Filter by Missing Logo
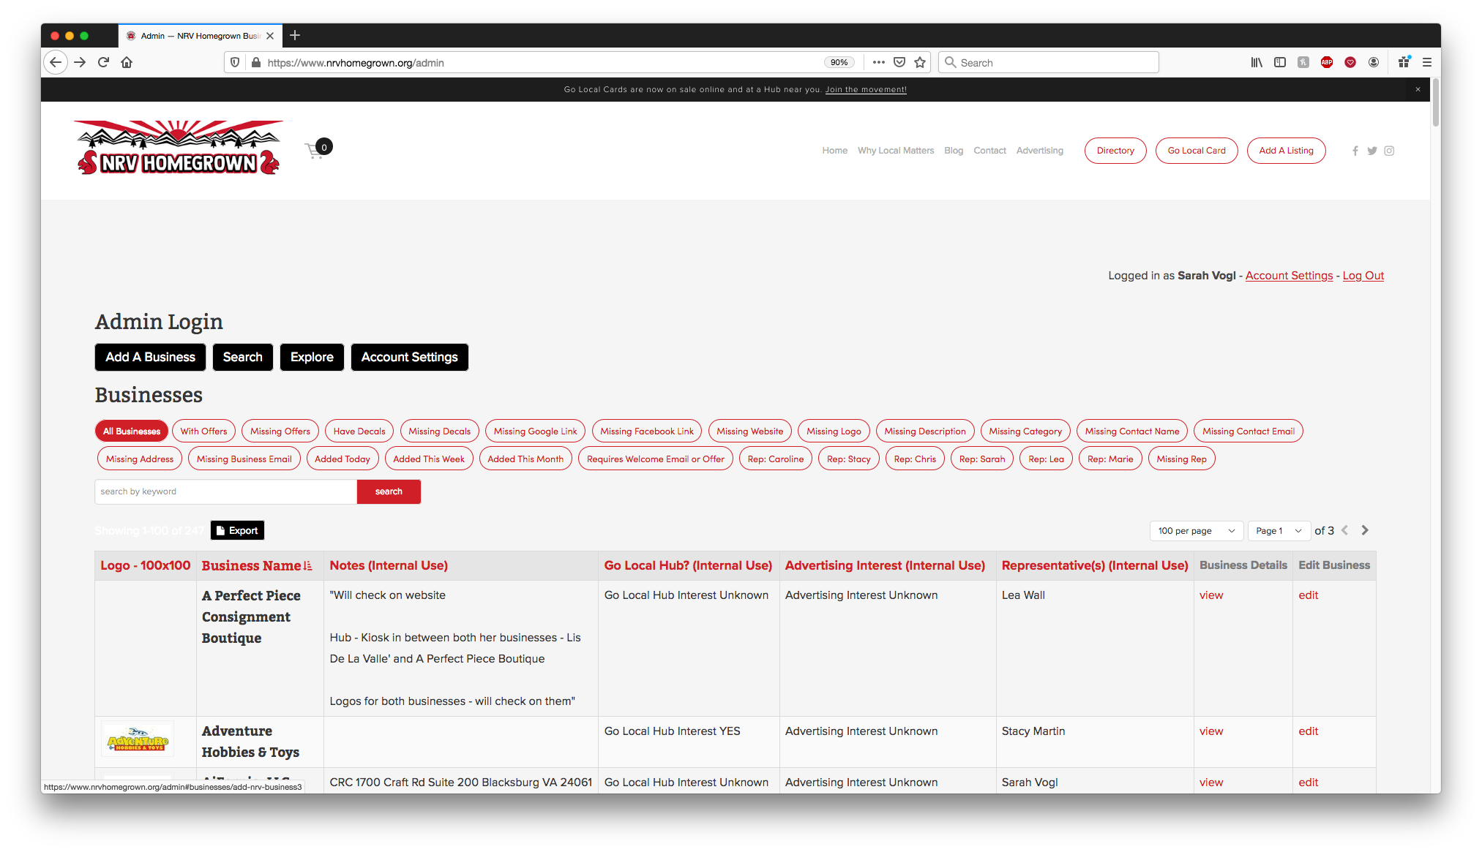The height and width of the screenshot is (852, 1482). 834,431
